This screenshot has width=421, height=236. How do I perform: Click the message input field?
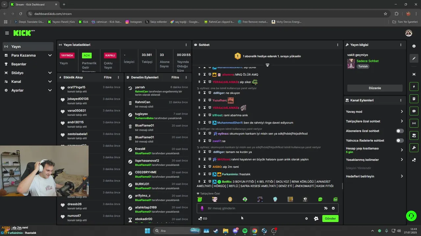coord(267,208)
